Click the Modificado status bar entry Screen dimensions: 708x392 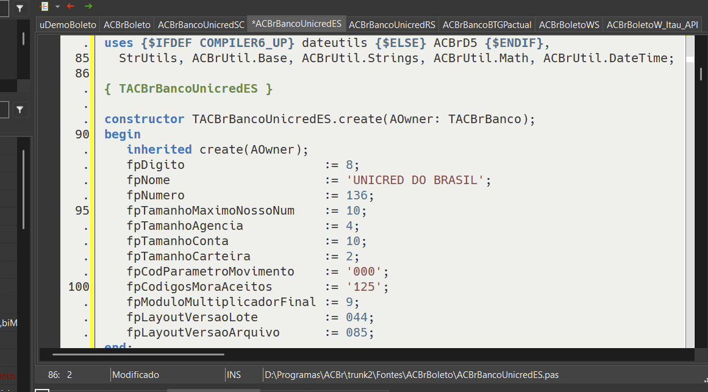(x=135, y=375)
